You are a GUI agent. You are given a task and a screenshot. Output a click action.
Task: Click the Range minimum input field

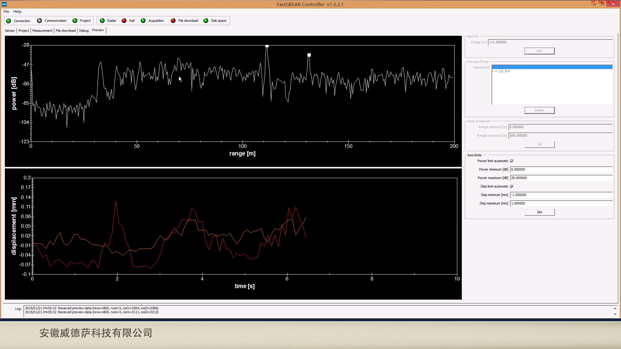pos(561,127)
